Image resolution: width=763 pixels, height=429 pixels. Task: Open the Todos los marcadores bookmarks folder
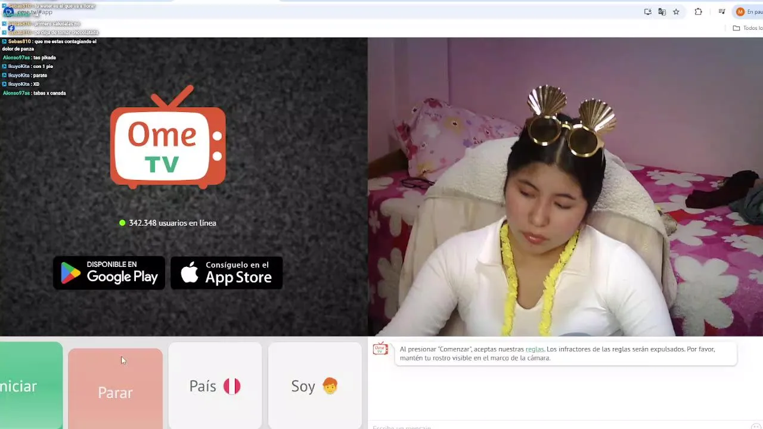[x=748, y=28]
